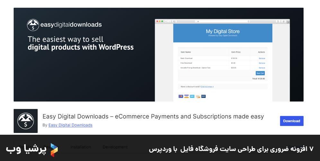This screenshot has height=161, width=320.
Task: Toggle the Safari sidebar icon
Action: (x=174, y=21)
